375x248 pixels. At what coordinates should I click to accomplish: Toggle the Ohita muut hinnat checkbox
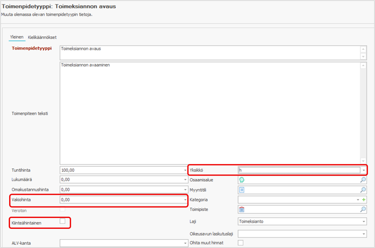coord(241,242)
